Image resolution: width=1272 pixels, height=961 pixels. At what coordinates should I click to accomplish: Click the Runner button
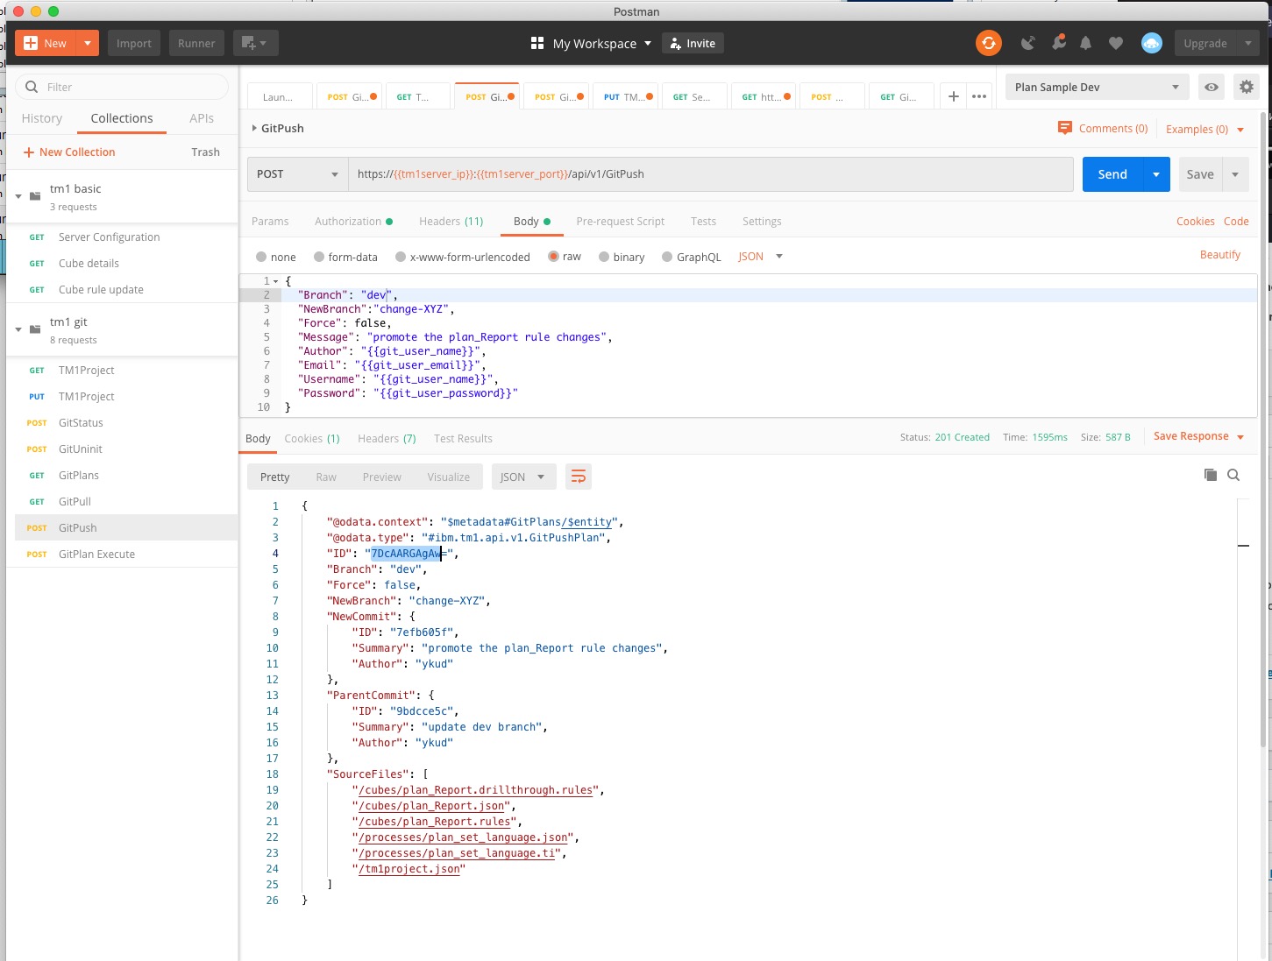pyautogui.click(x=196, y=43)
